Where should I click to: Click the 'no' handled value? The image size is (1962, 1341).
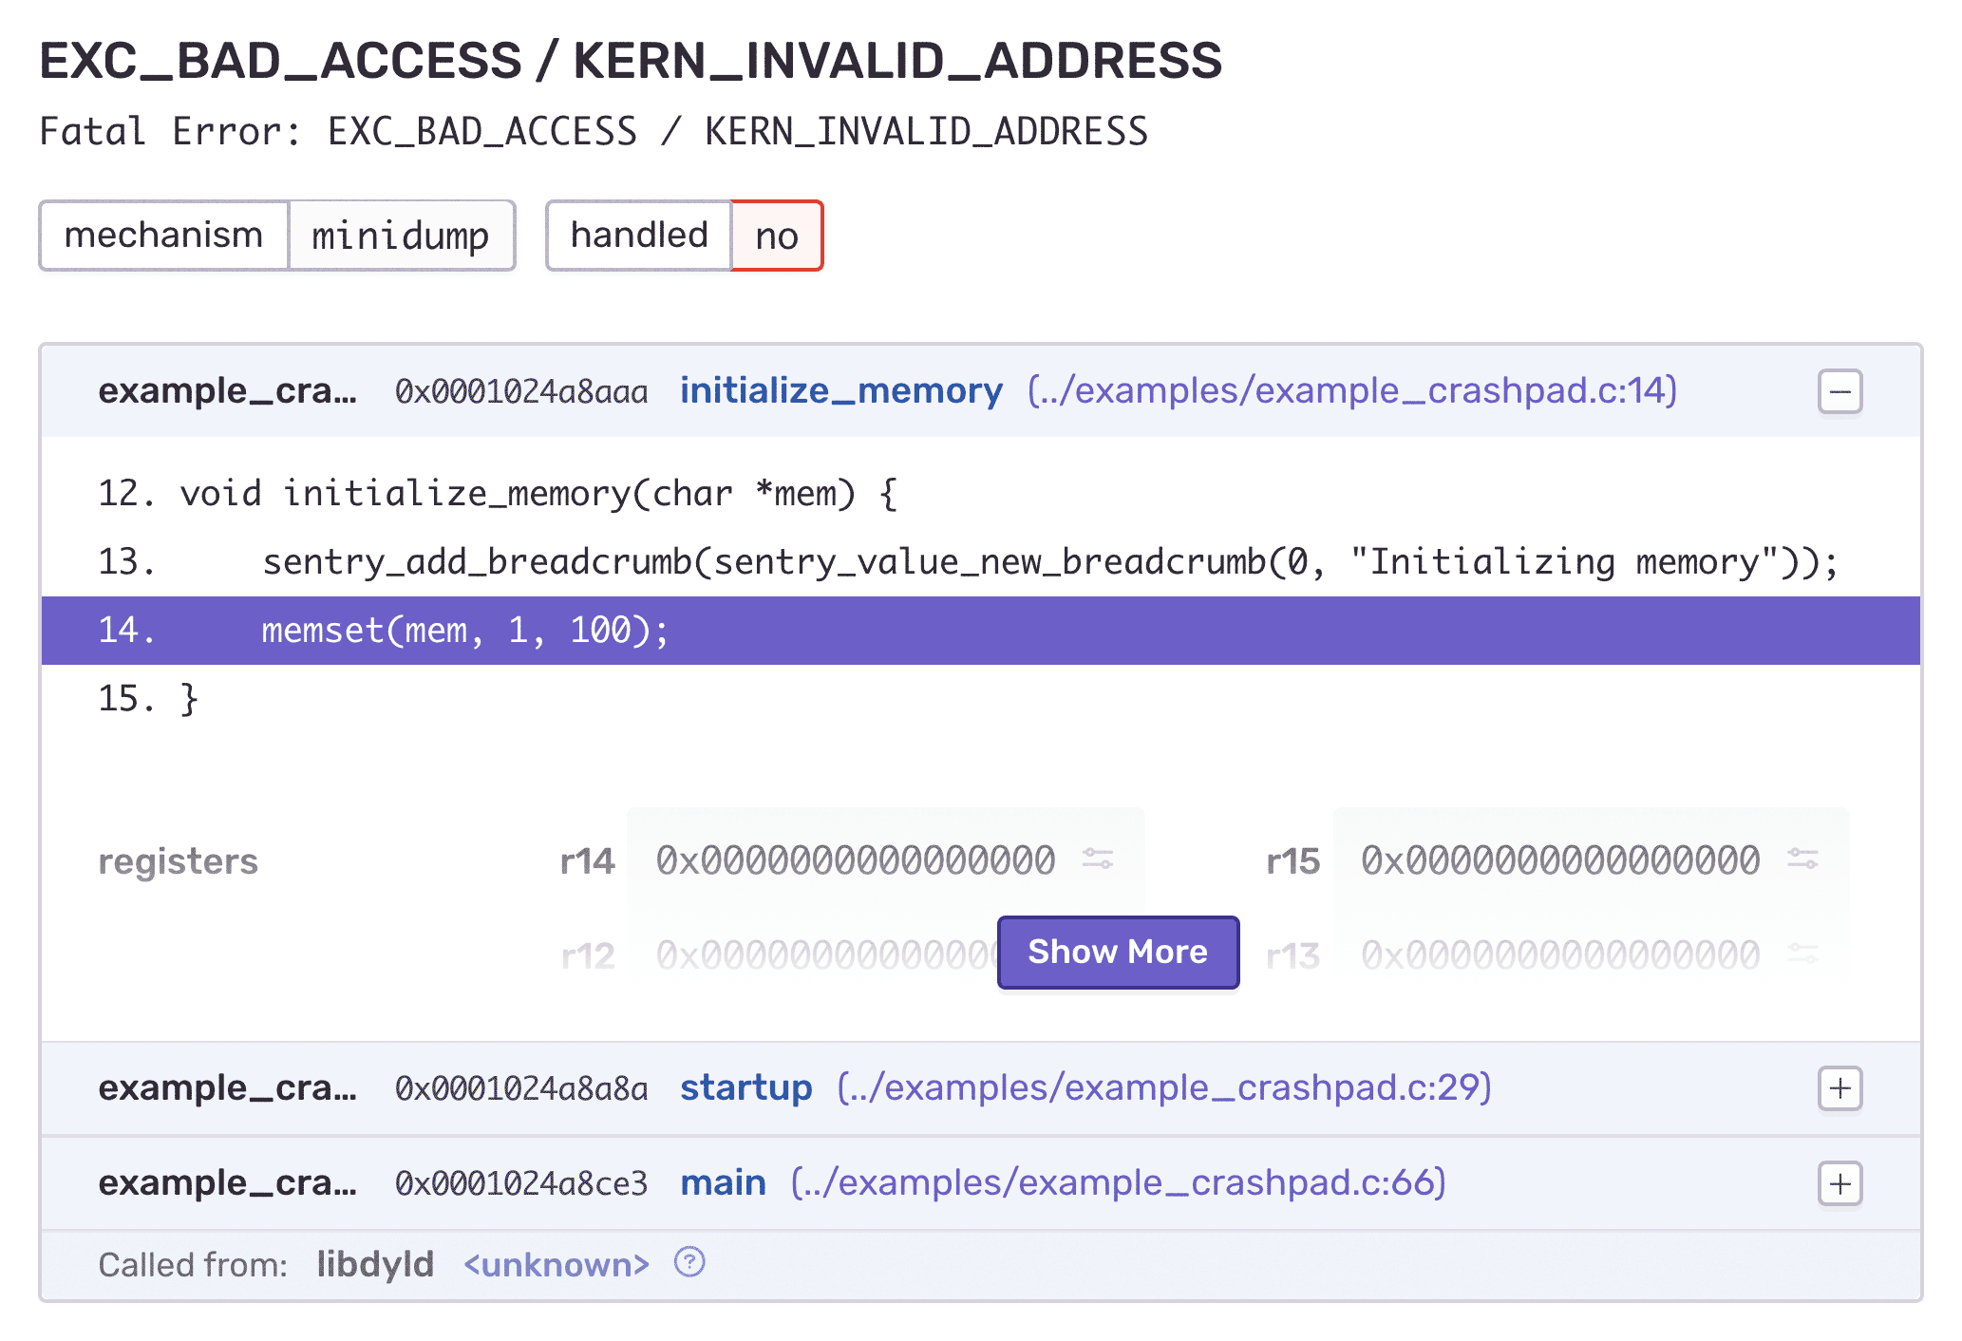point(776,236)
